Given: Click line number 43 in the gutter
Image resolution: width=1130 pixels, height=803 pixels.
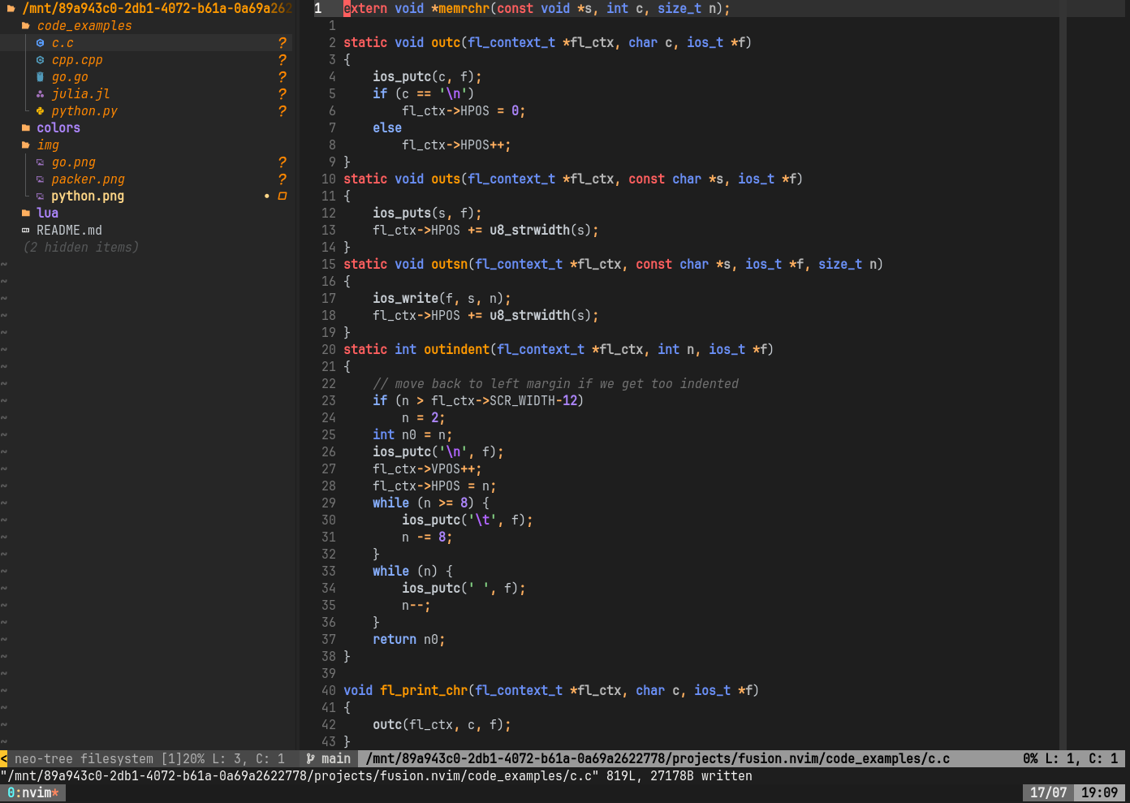Looking at the screenshot, I should [328, 741].
